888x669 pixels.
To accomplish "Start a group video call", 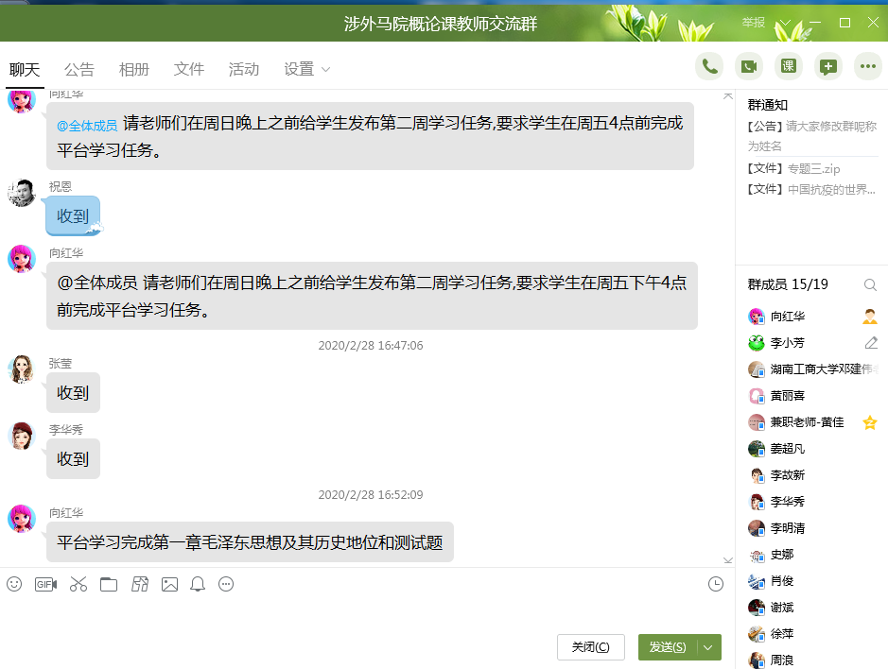I will [749, 66].
